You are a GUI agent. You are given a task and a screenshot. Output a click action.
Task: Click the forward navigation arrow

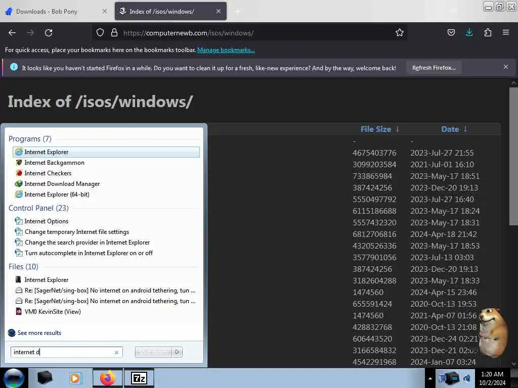point(30,33)
